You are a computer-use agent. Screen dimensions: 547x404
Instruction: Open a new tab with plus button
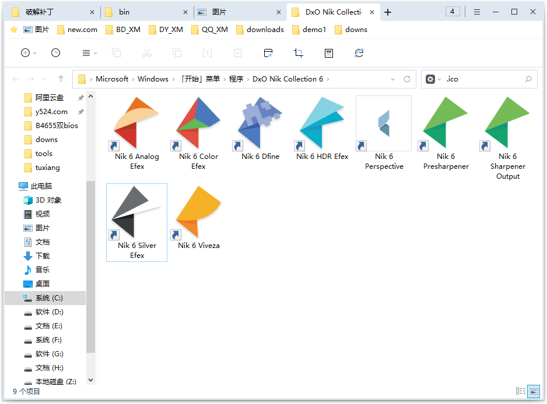tap(388, 12)
